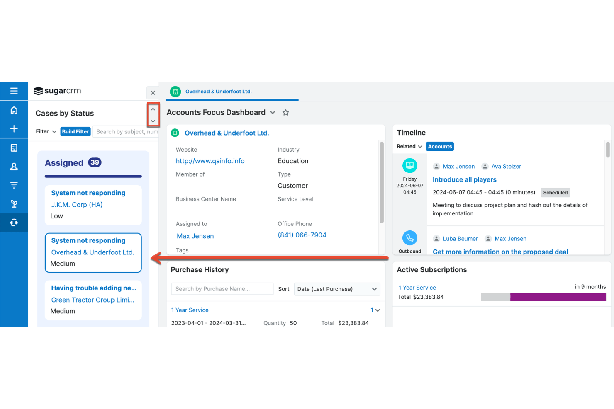Open Overhead & Underfoot Ltd. link in case card
The width and height of the screenshot is (614, 409).
(93, 252)
